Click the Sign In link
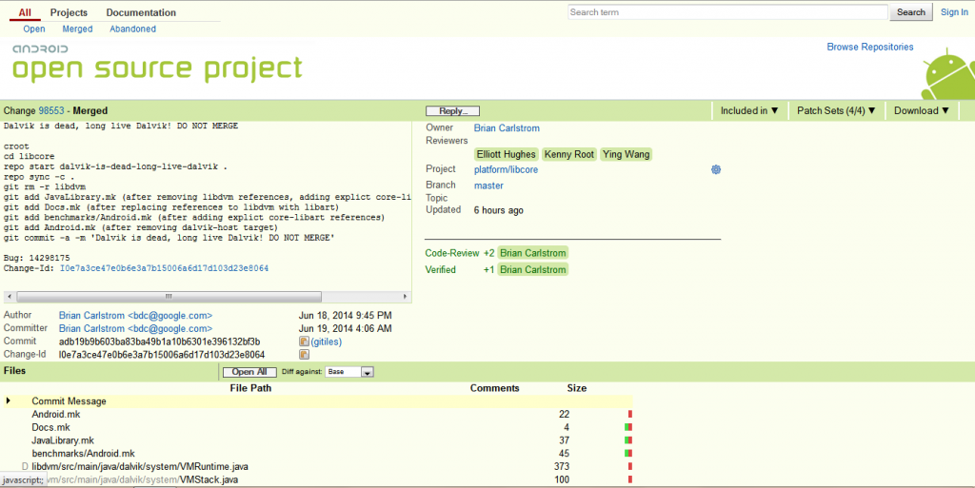 point(954,12)
